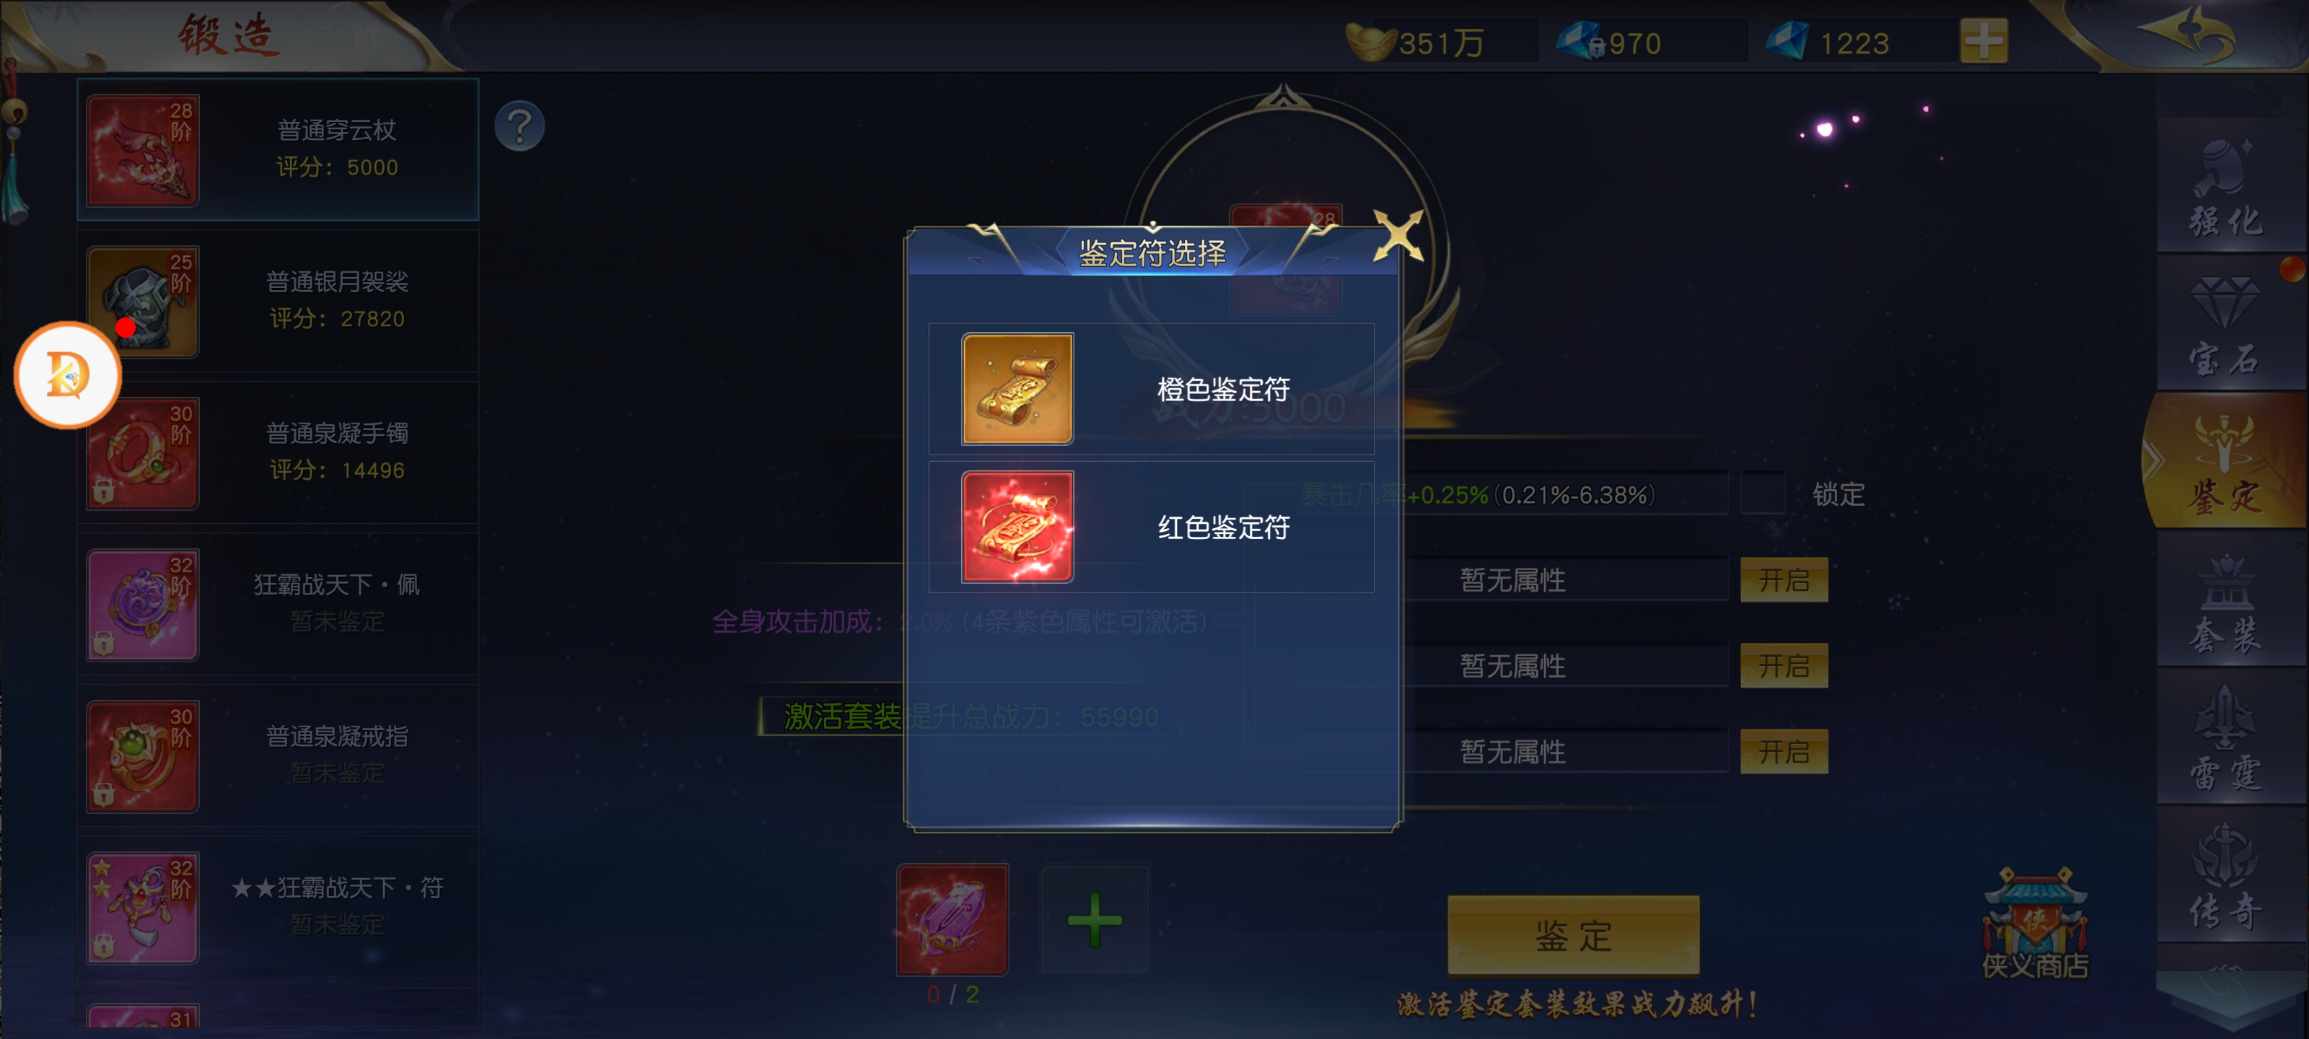Image resolution: width=2309 pixels, height=1039 pixels.
Task: Switch to the 套装 tab
Action: pos(2227,600)
